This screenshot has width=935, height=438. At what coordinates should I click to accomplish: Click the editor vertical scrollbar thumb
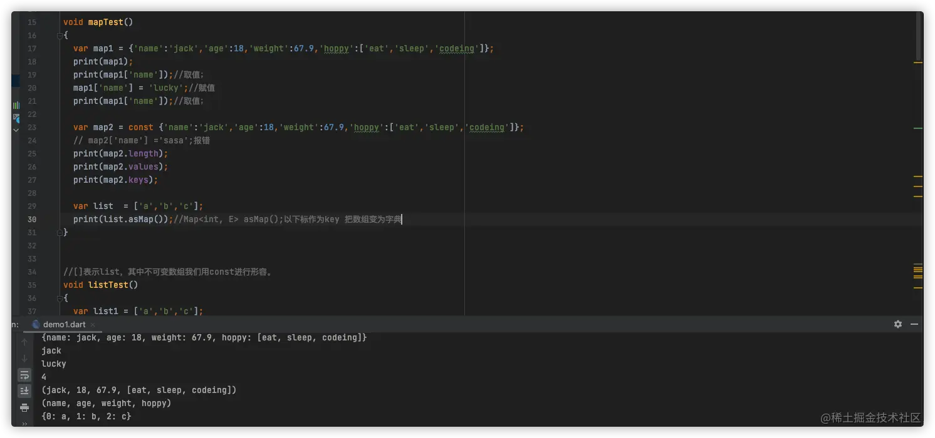pos(919,38)
